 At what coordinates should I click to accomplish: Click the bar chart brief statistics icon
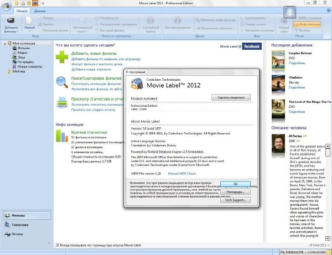click(62, 136)
